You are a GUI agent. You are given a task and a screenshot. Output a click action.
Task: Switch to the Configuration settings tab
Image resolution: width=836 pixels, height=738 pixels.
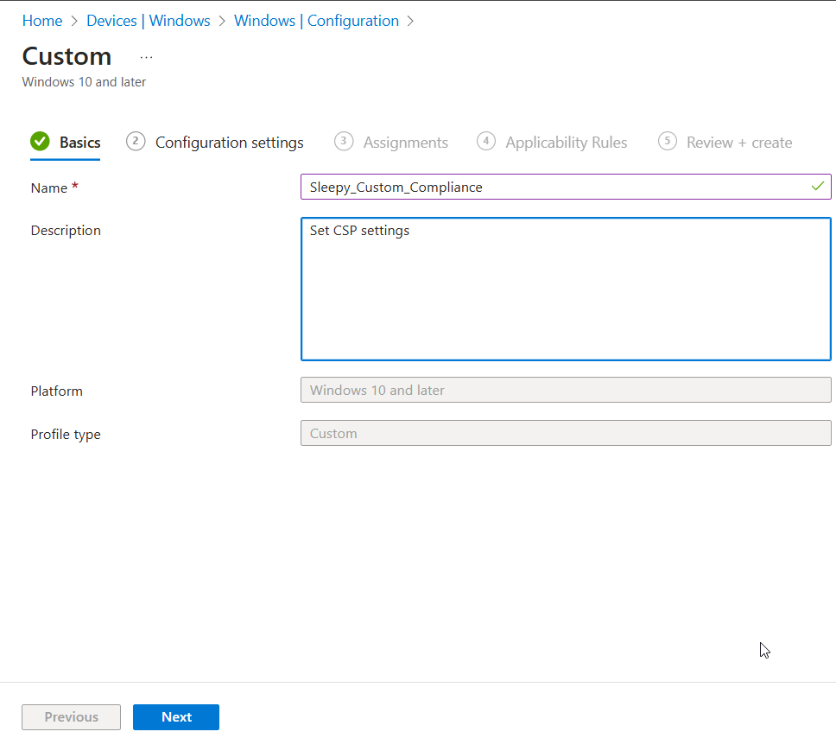click(x=229, y=142)
